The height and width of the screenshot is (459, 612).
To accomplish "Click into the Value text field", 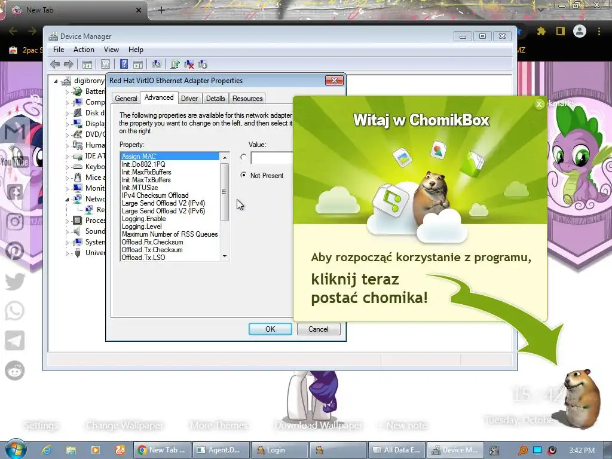I will [x=272, y=158].
